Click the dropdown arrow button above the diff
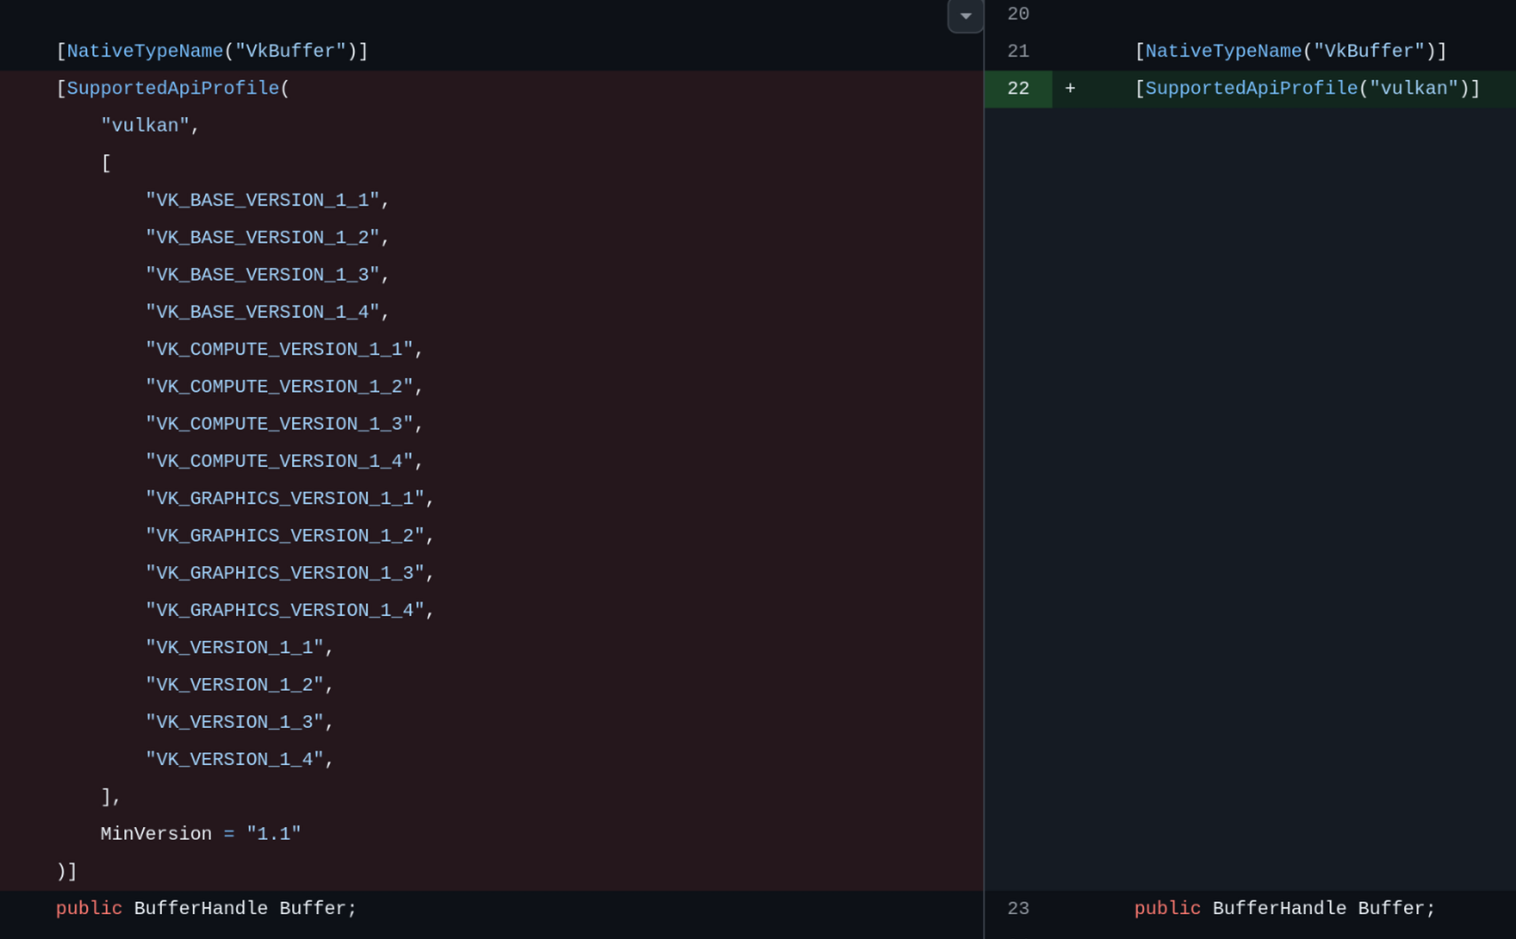 (965, 15)
